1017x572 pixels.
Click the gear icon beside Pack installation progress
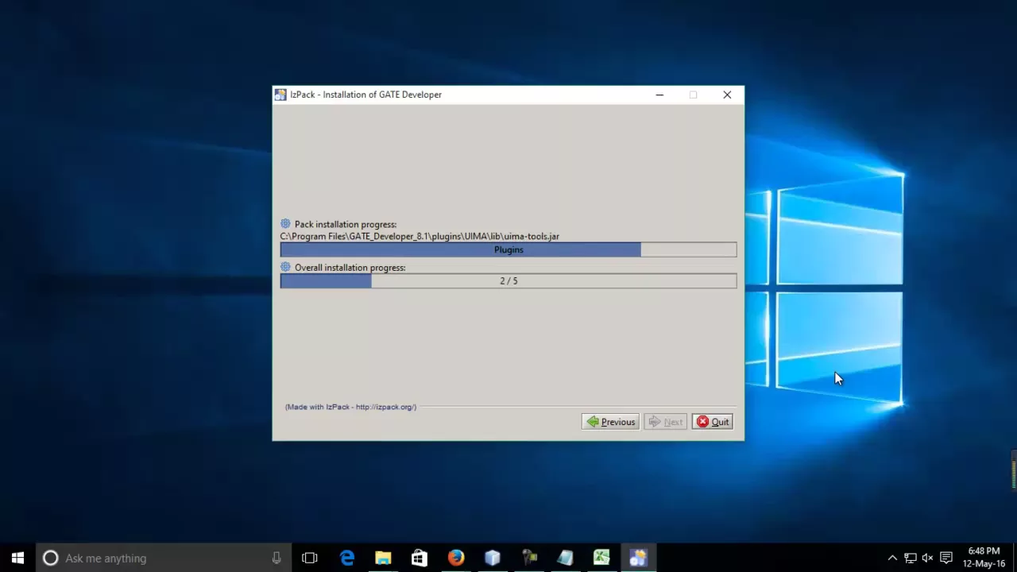285,224
